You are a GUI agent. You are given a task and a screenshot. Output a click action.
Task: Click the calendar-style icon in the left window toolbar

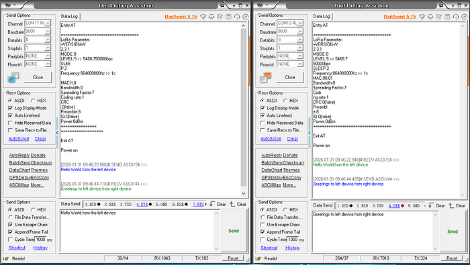pyautogui.click(x=228, y=17)
